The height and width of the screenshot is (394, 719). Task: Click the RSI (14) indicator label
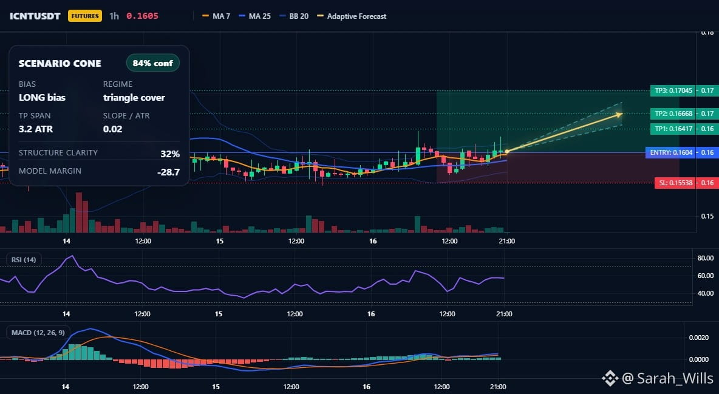click(x=24, y=260)
